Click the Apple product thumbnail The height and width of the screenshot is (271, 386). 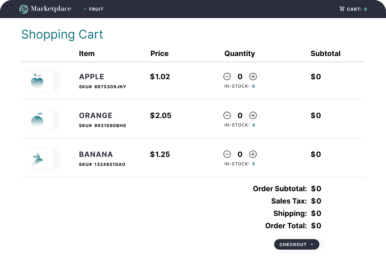pos(37,81)
